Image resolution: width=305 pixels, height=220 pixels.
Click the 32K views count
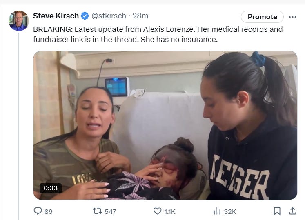(230, 211)
